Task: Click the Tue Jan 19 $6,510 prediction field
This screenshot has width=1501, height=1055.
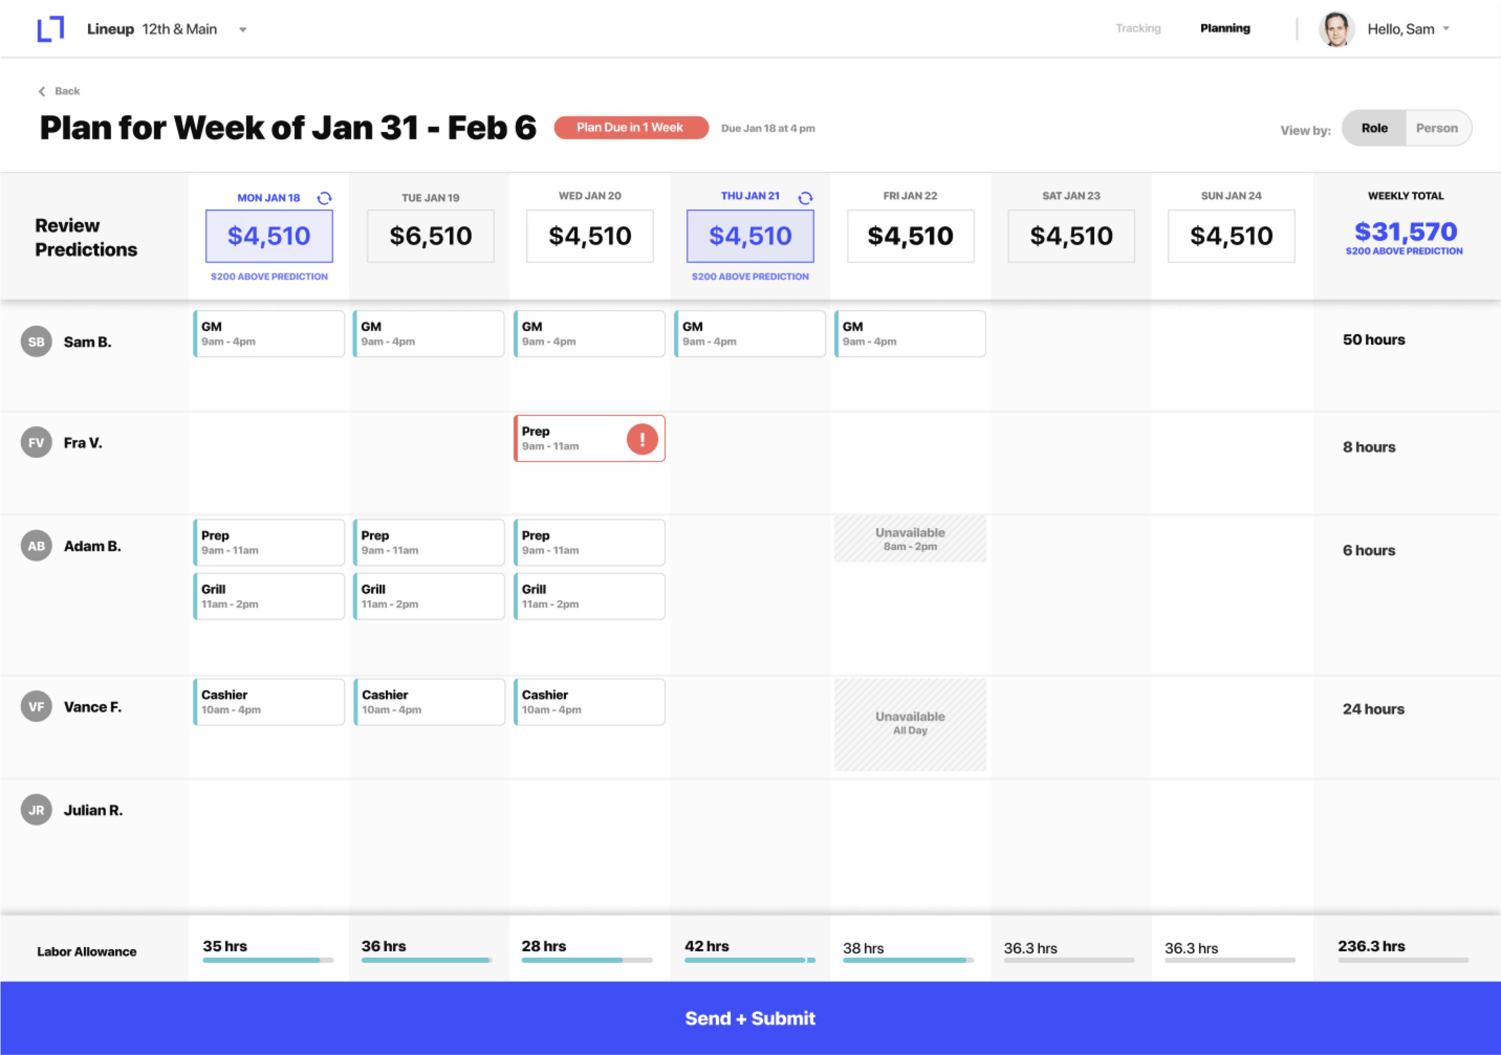Action: [430, 236]
